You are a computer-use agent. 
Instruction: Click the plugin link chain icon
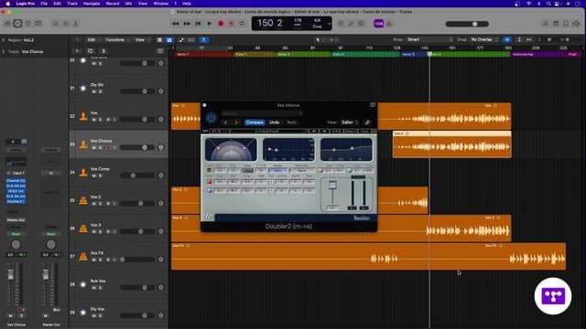[367, 122]
